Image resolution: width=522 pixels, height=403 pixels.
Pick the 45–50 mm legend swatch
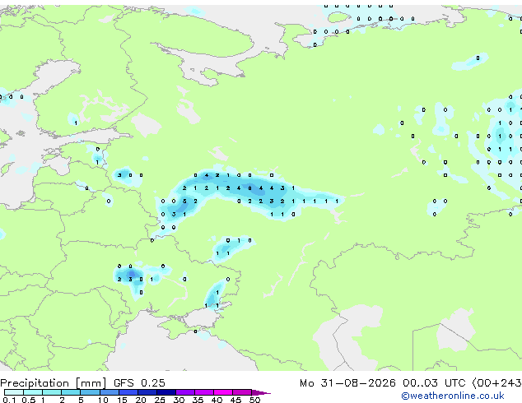coord(242,392)
